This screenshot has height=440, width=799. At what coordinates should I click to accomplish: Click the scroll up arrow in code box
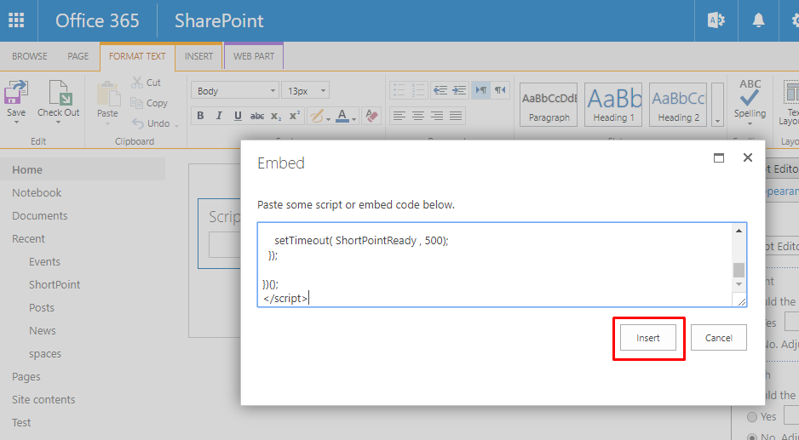(739, 231)
